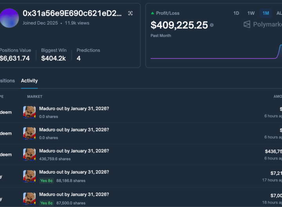The image size is (282, 207).
Task: Click the info icon next to $409,225.25
Action: (212, 25)
